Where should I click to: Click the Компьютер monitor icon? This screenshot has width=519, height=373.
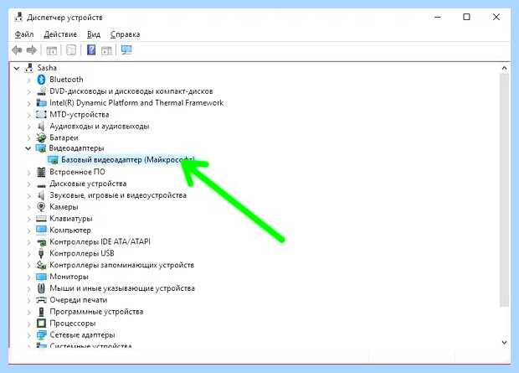click(41, 230)
